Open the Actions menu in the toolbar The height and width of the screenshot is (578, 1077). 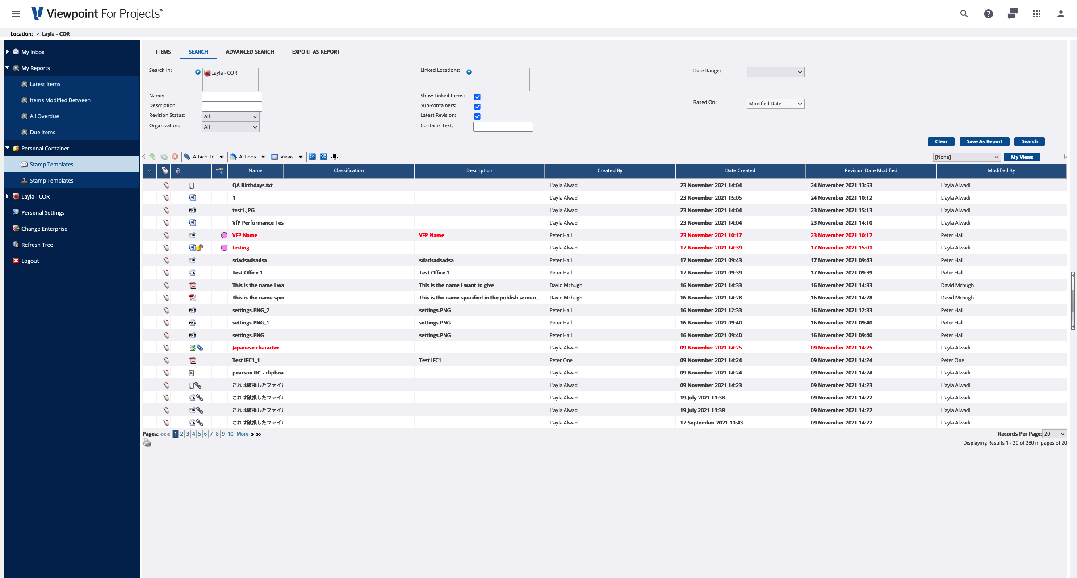[x=247, y=157]
